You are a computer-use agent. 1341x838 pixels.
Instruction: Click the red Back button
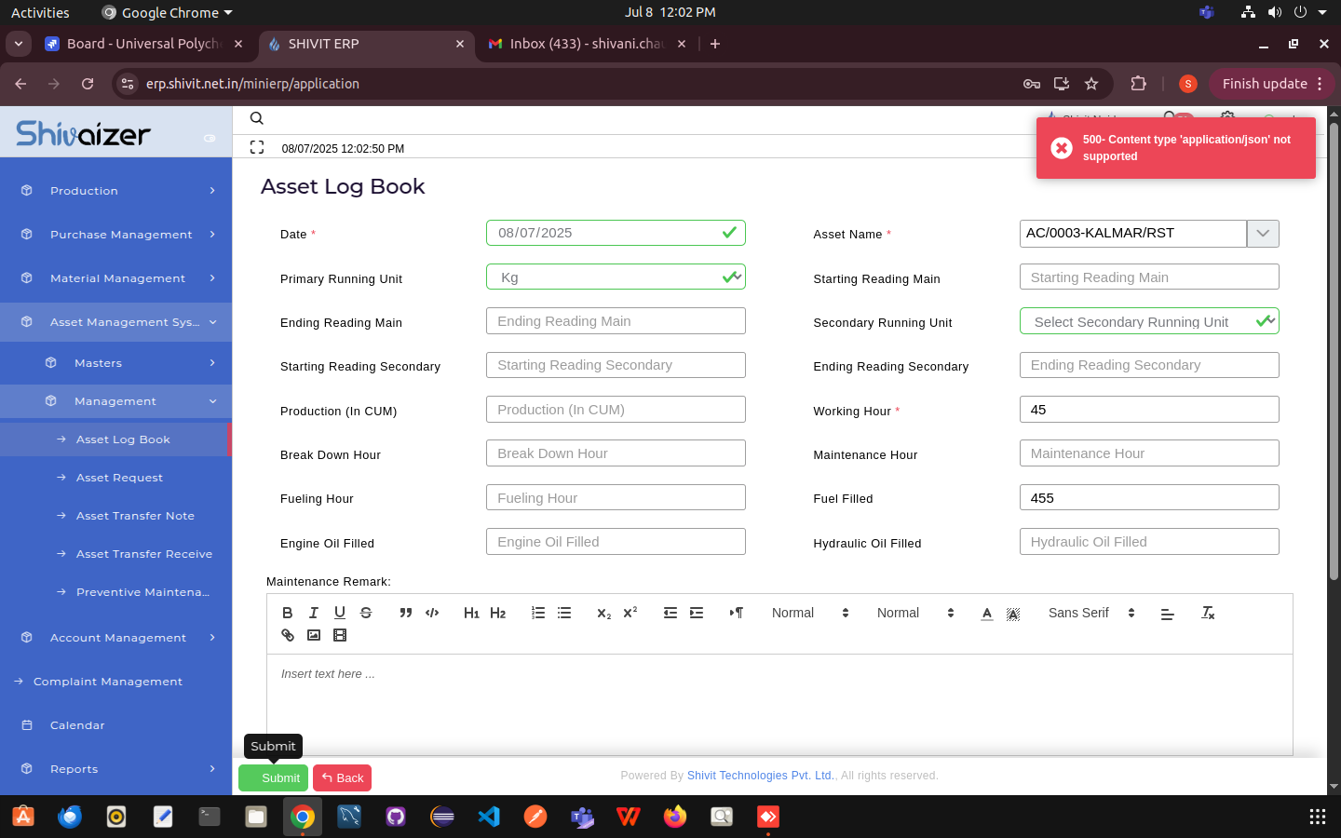(x=343, y=778)
